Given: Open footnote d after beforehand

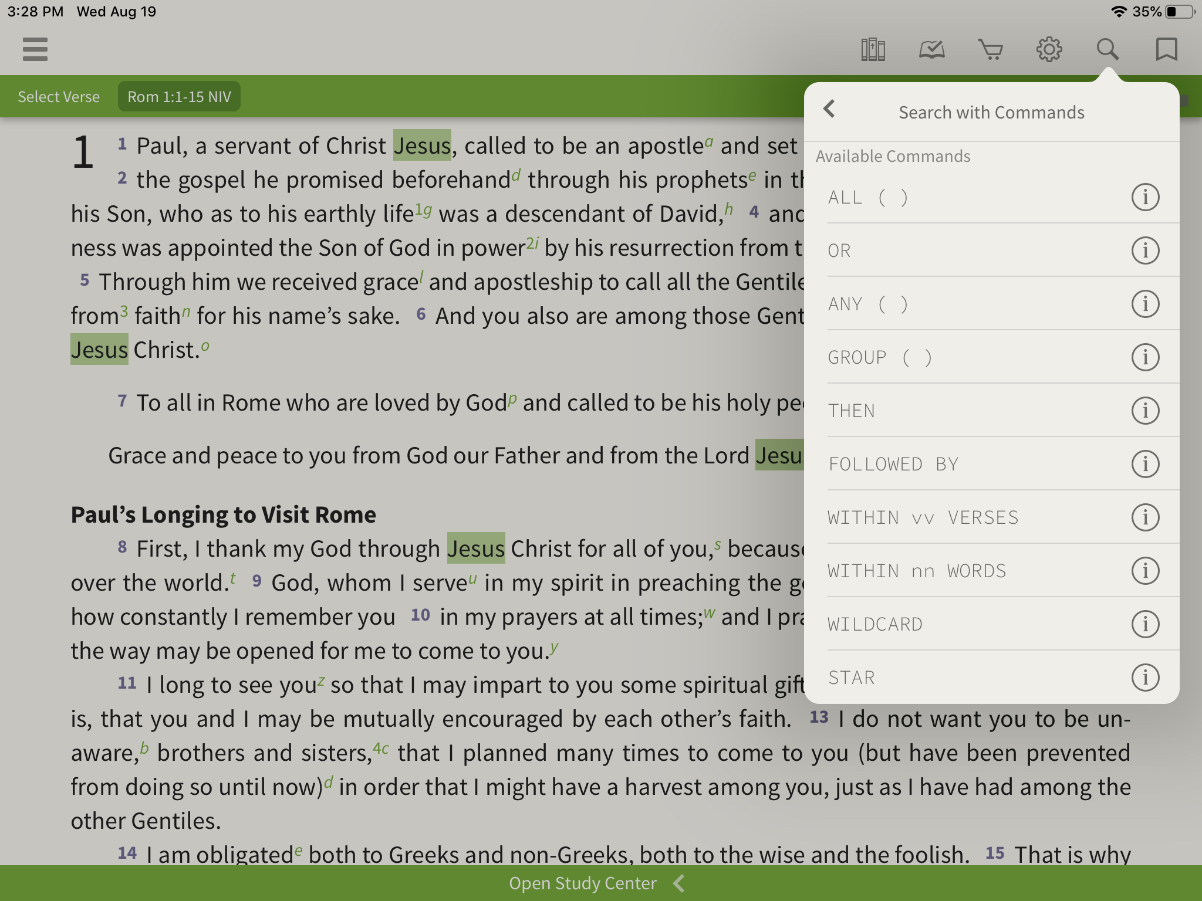Looking at the screenshot, I should [x=516, y=175].
